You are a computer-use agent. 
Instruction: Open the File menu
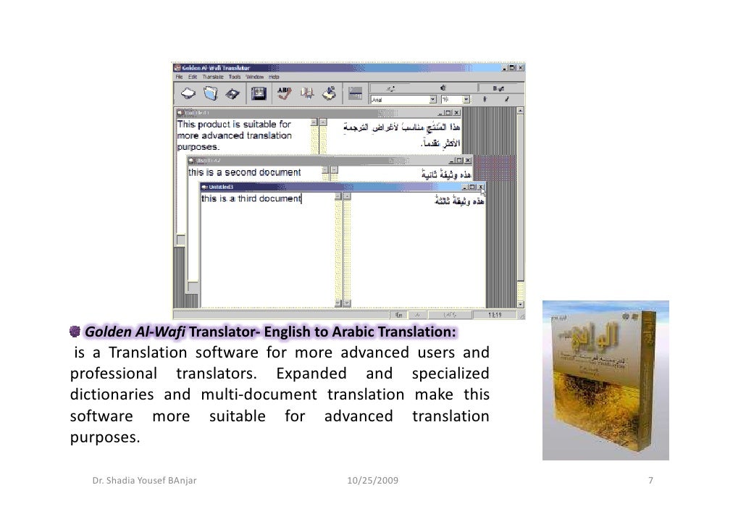pos(179,77)
